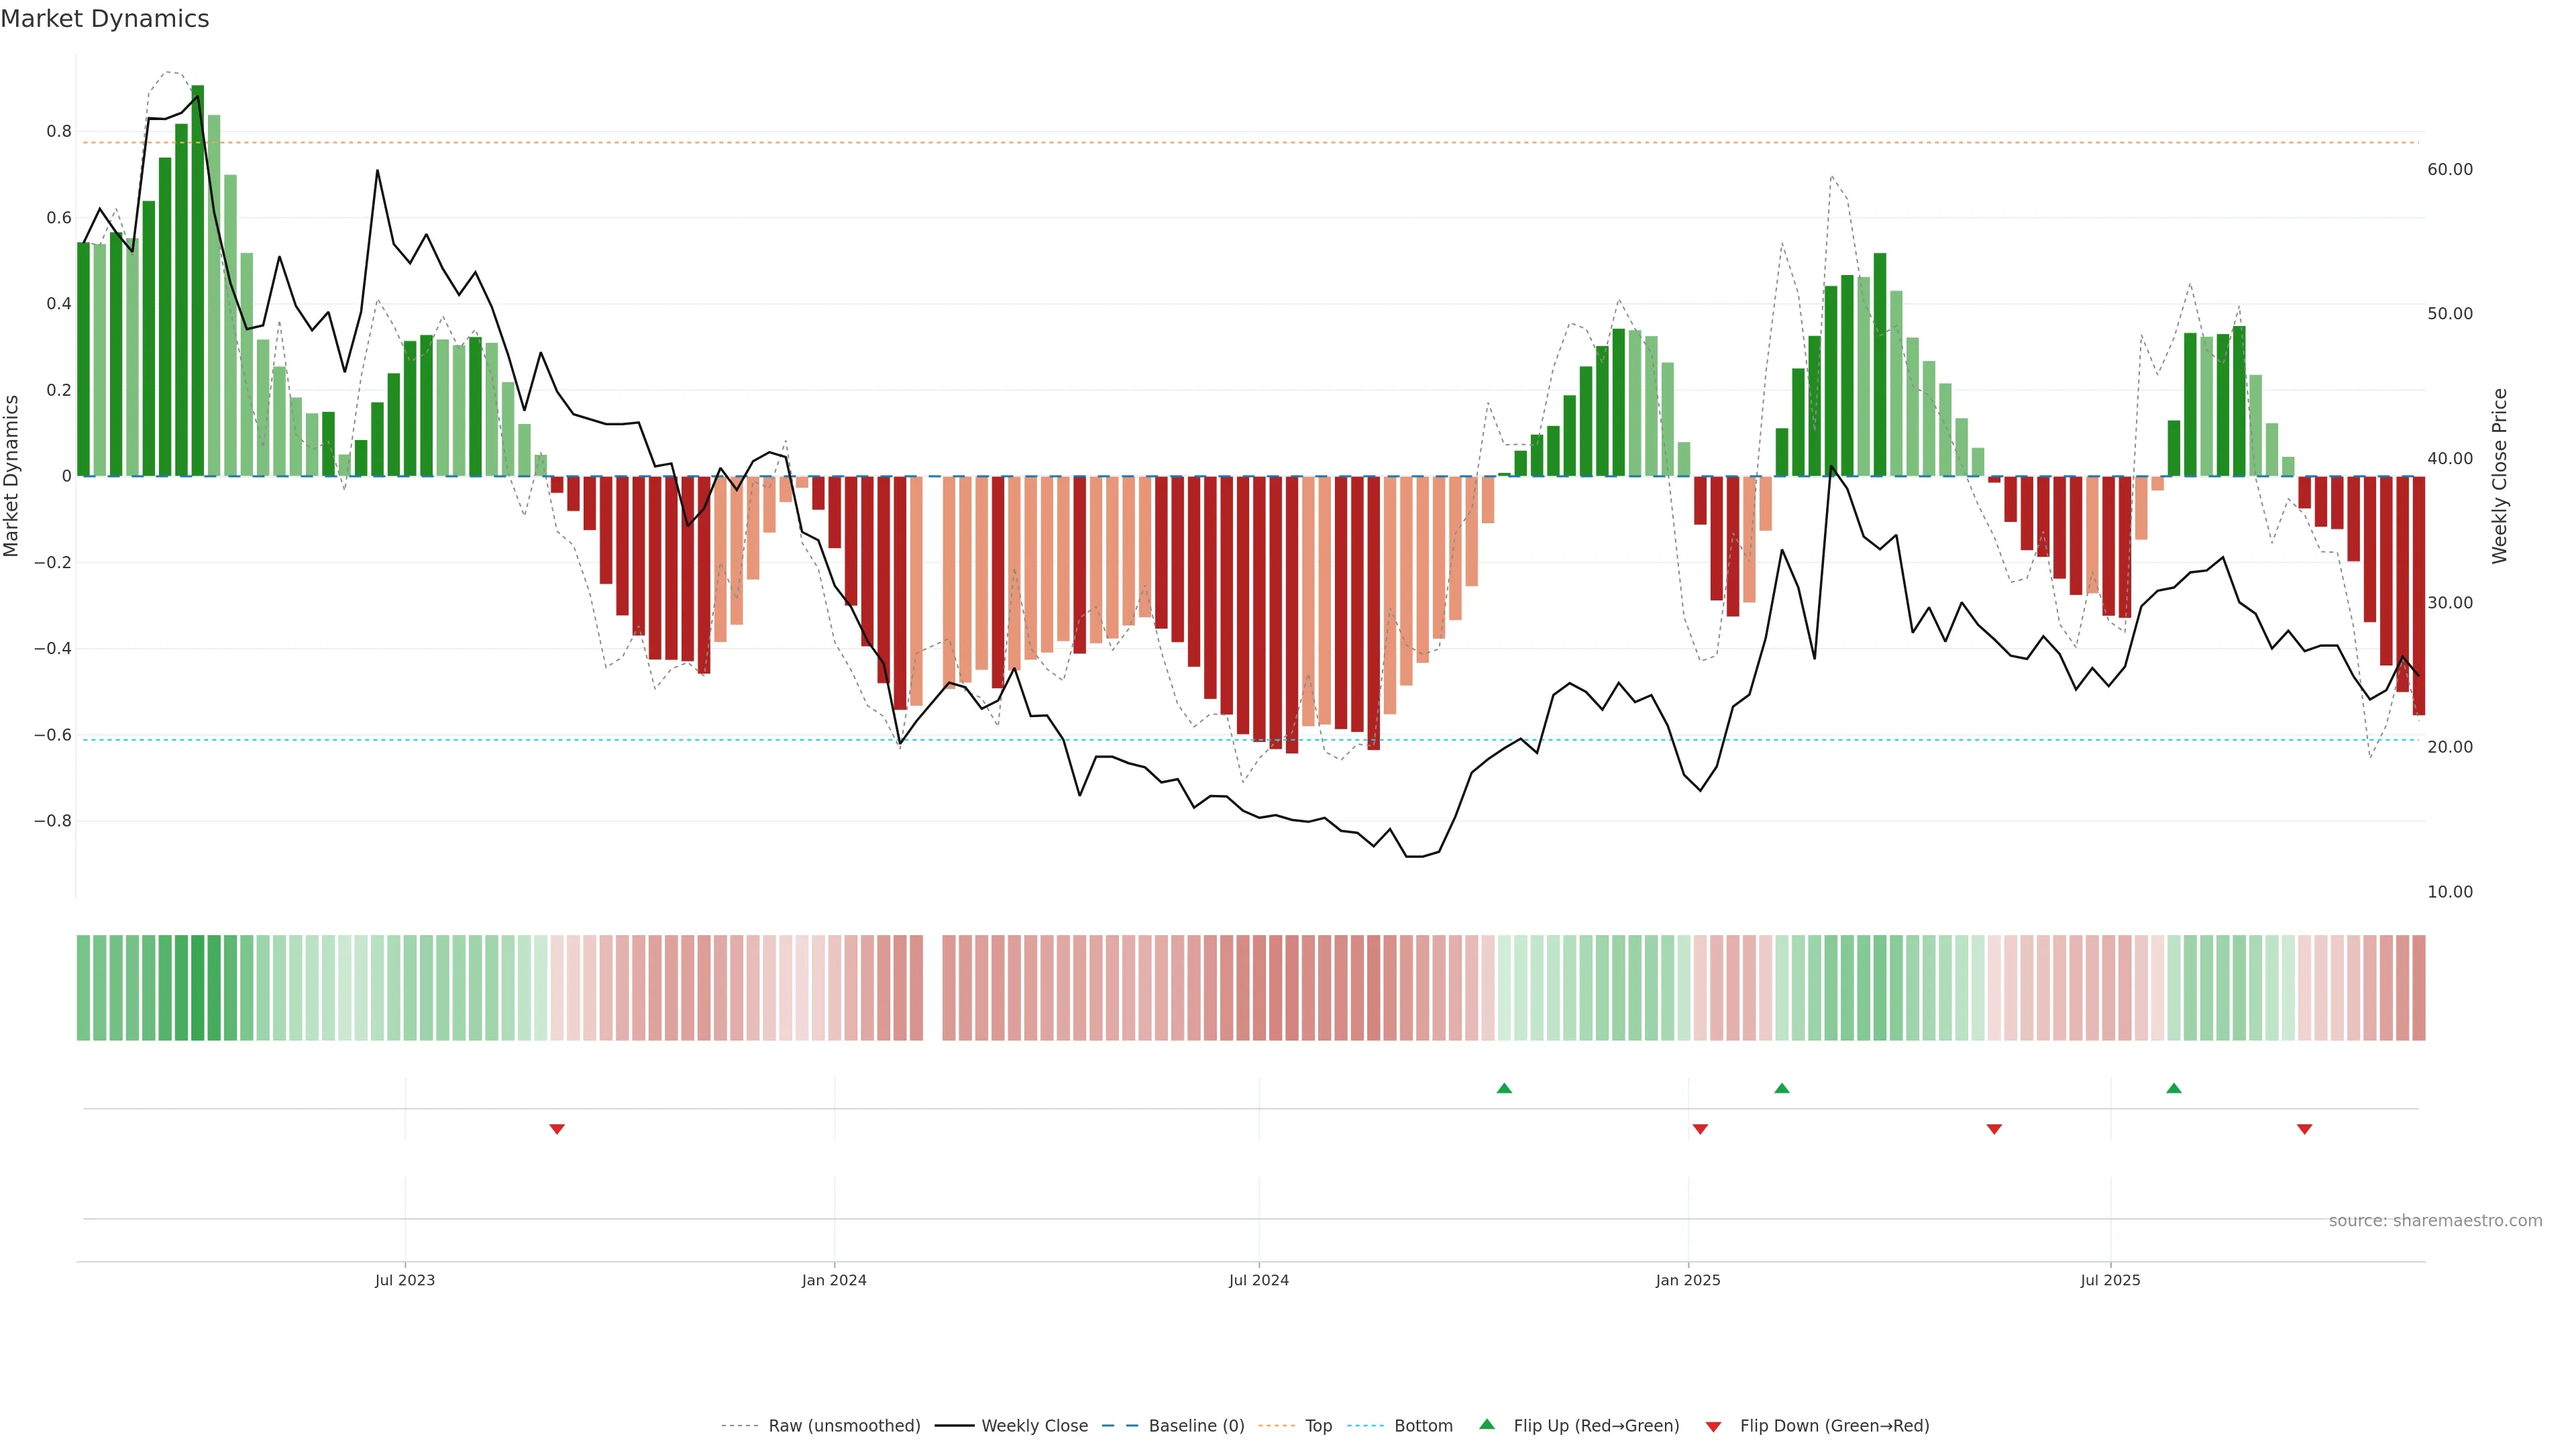The height and width of the screenshot is (1449, 2576).
Task: Click the Jul 2024 x-axis tick label
Action: click(x=1258, y=1280)
